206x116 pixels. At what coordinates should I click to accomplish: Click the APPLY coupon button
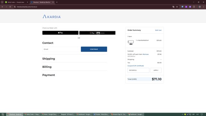pos(156,70)
